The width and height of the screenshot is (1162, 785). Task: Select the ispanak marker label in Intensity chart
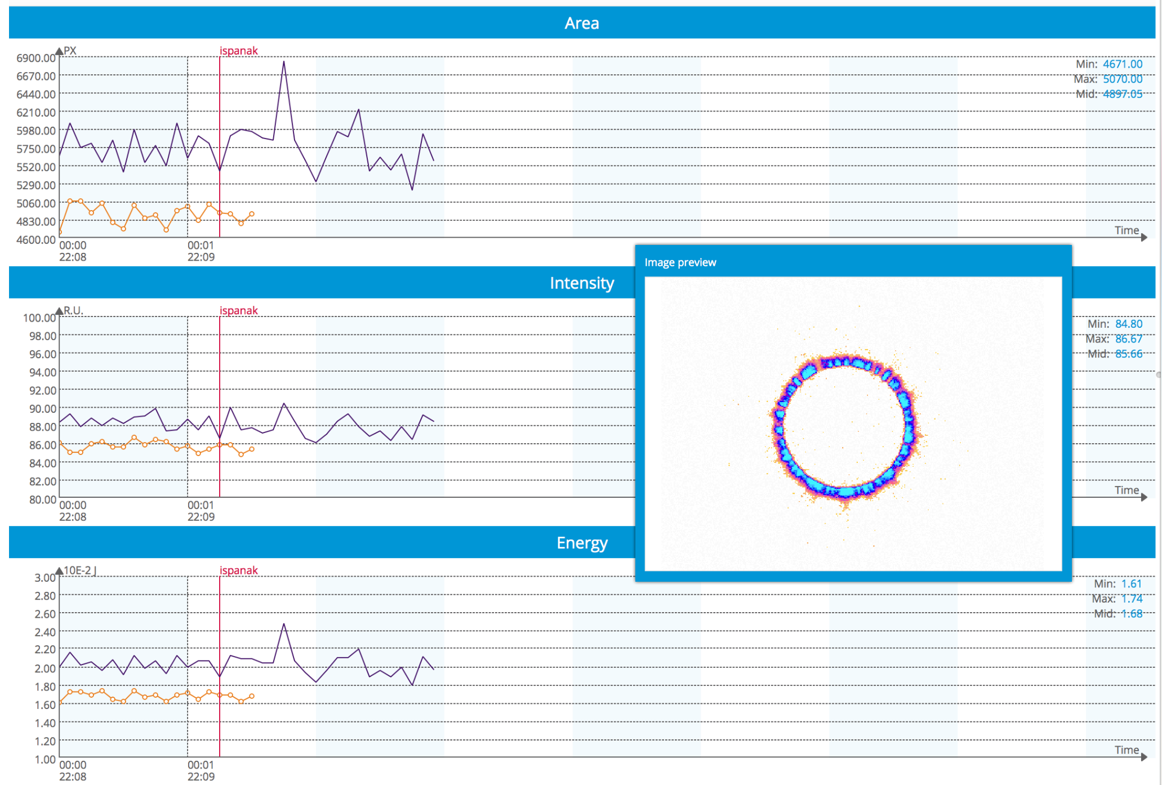(x=238, y=310)
